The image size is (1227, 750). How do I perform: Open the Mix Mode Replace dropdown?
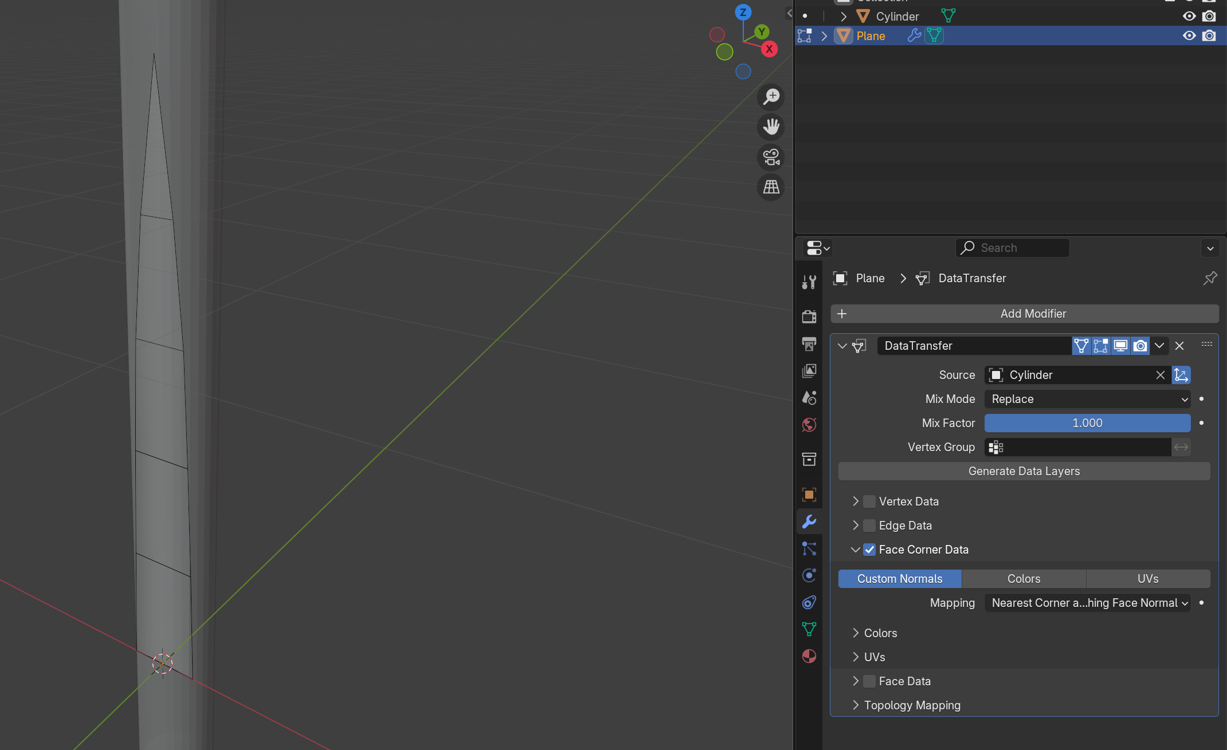click(x=1087, y=399)
